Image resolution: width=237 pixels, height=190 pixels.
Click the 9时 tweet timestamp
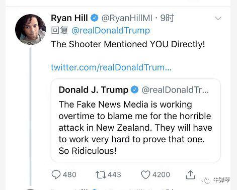tap(167, 18)
